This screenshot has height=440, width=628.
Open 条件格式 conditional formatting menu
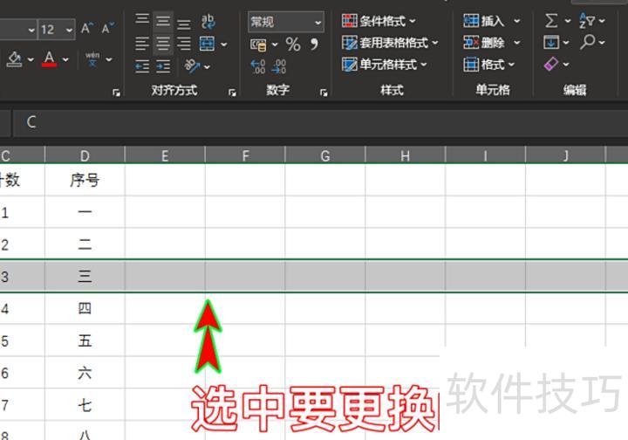pos(379,21)
